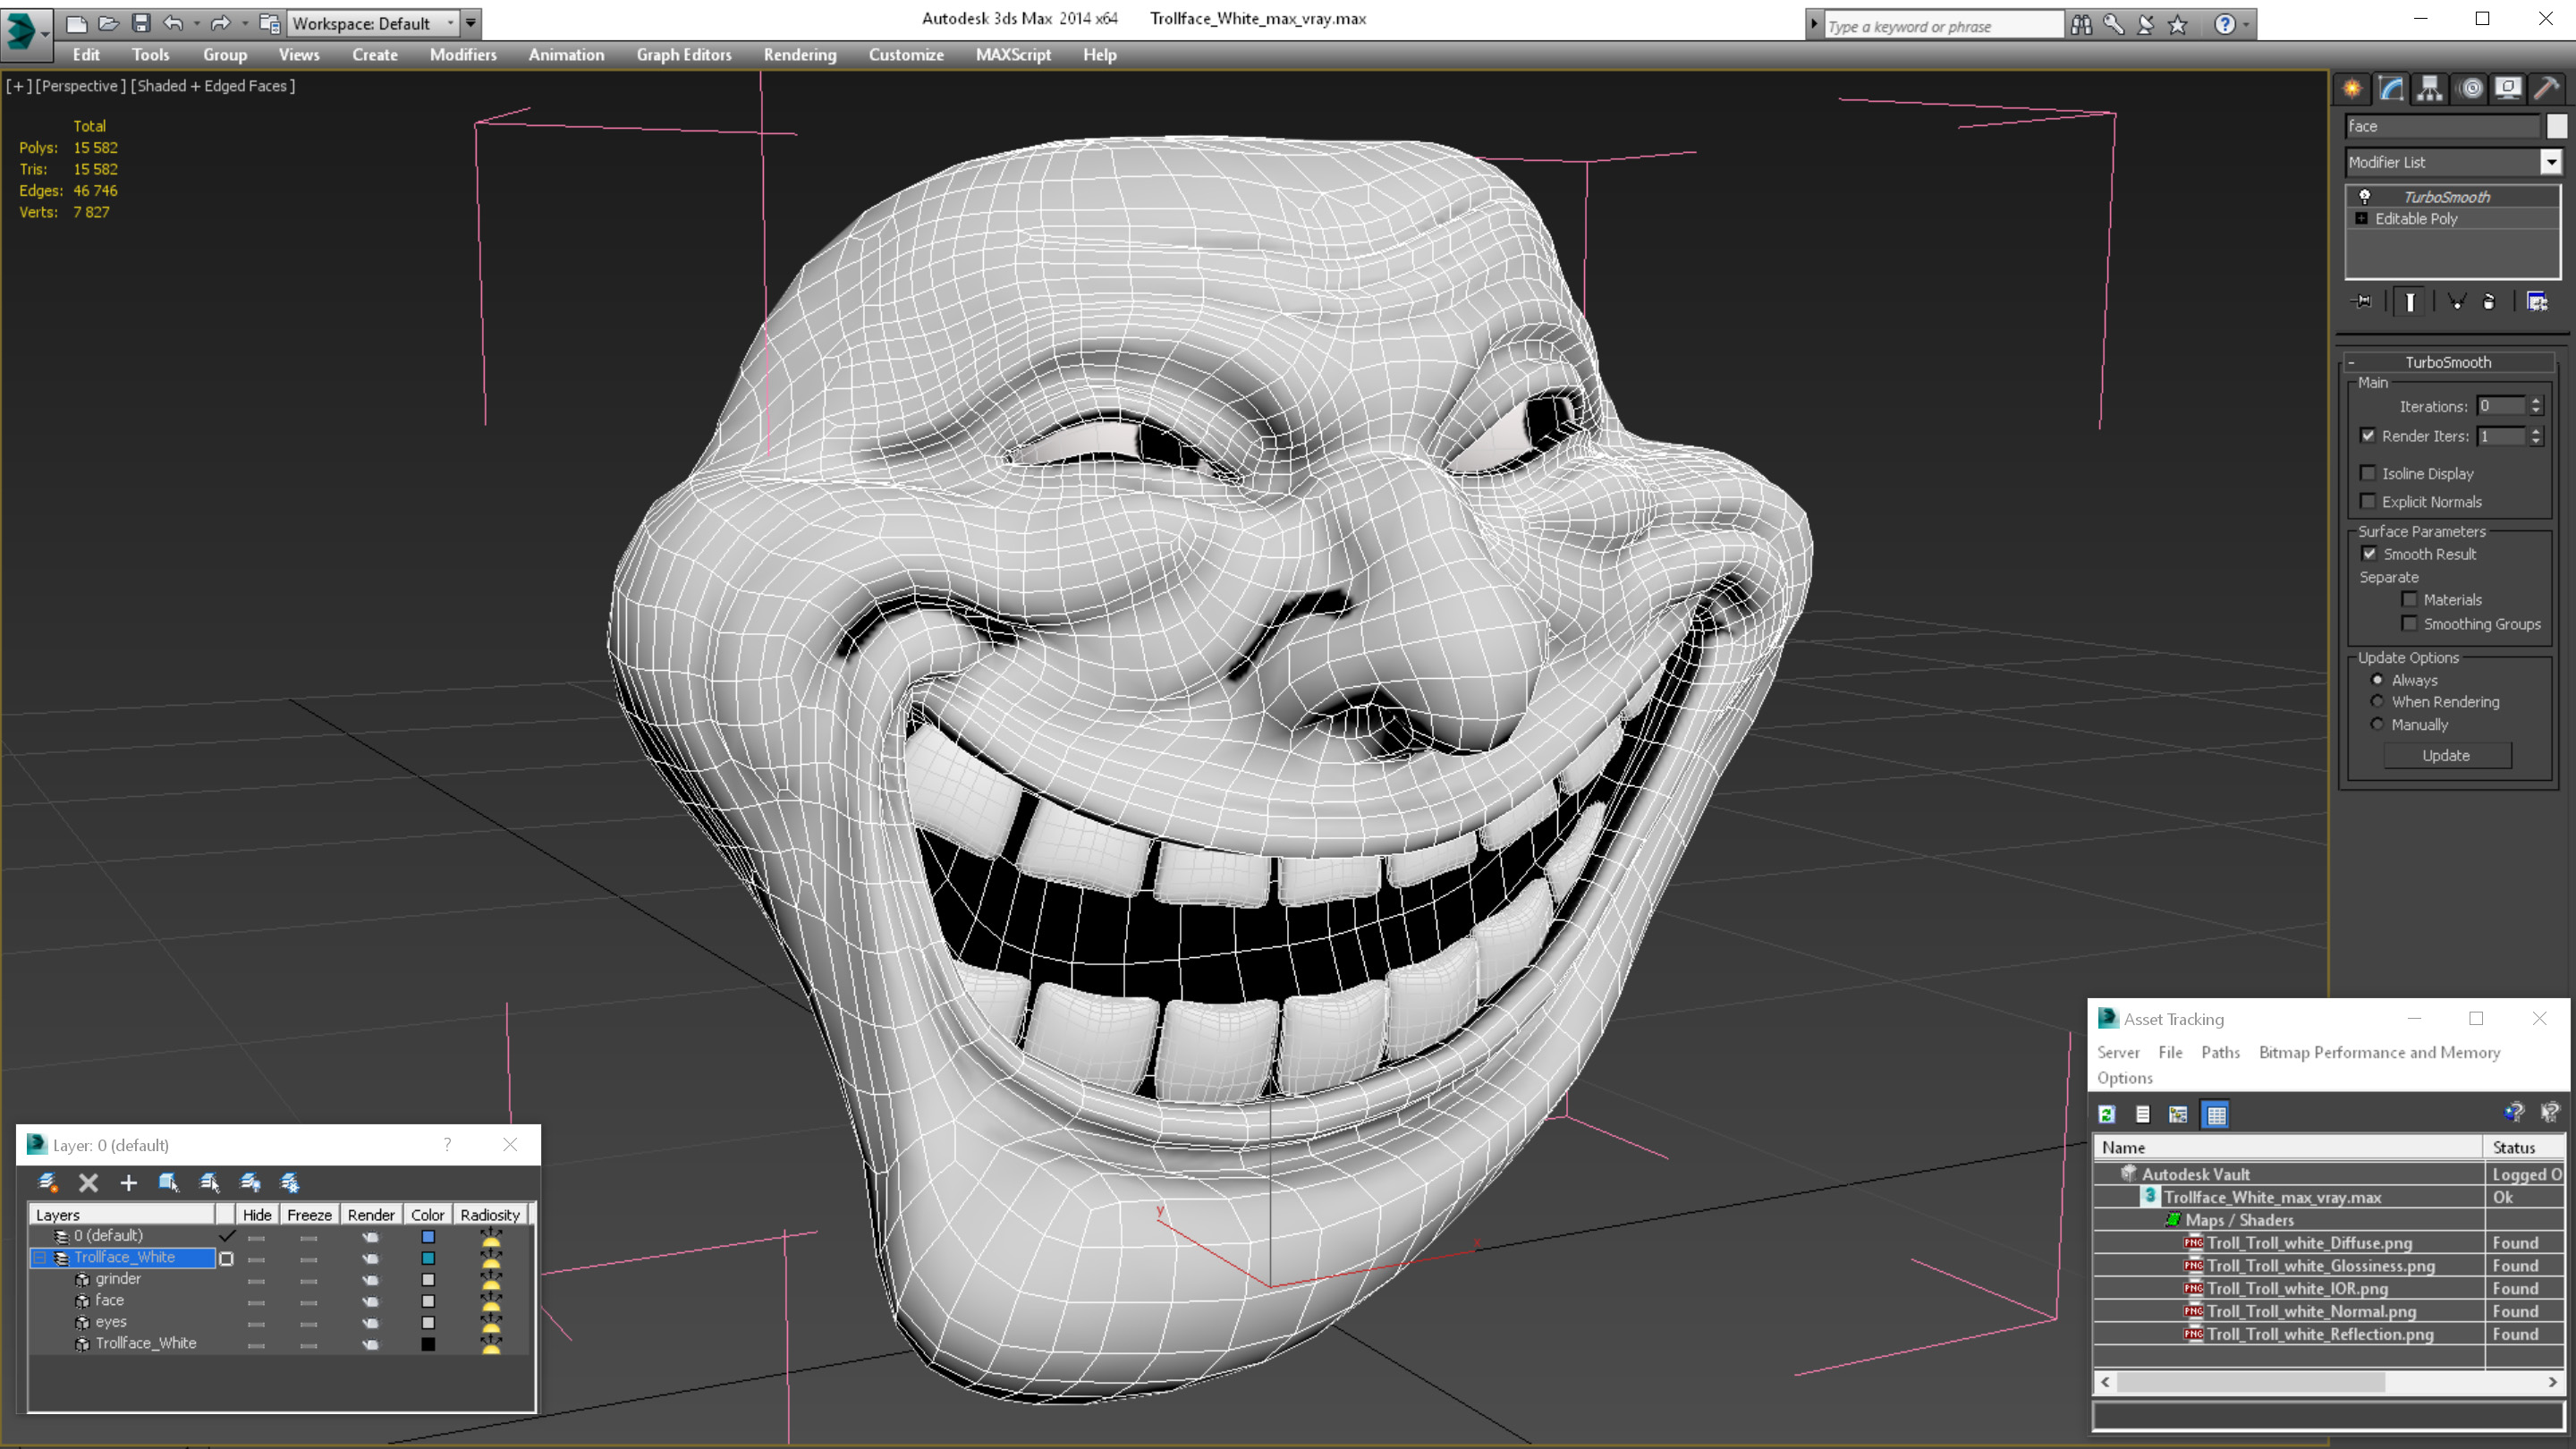Enable the Isoline Display checkbox
The image size is (2576, 1449).
(2368, 473)
